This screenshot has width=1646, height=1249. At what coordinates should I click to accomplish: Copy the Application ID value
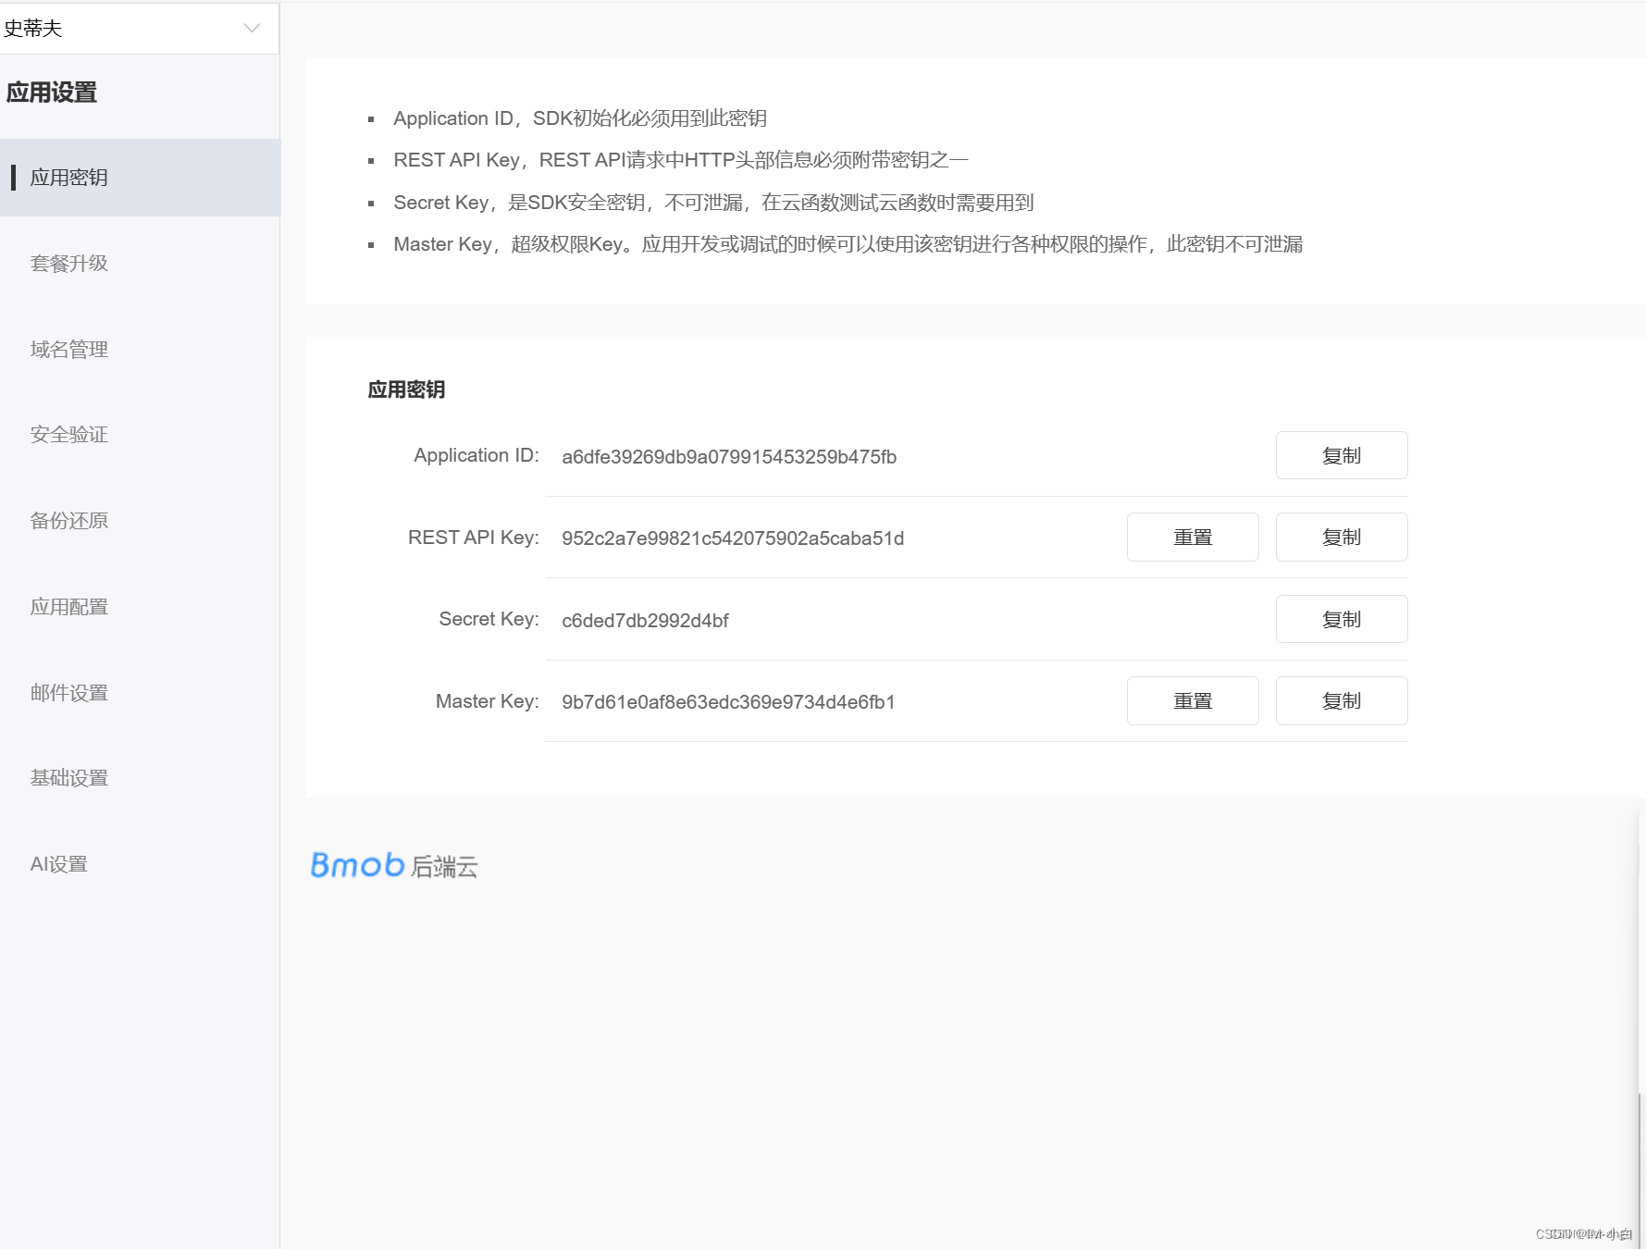[x=1341, y=455]
